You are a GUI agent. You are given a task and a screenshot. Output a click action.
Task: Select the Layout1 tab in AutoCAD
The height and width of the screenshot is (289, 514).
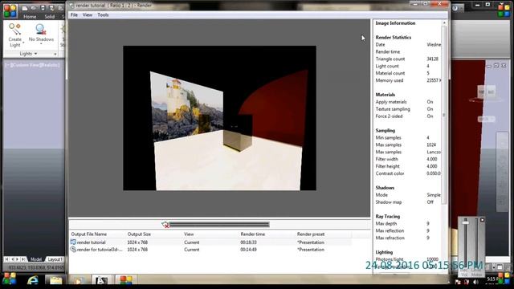coord(55,259)
